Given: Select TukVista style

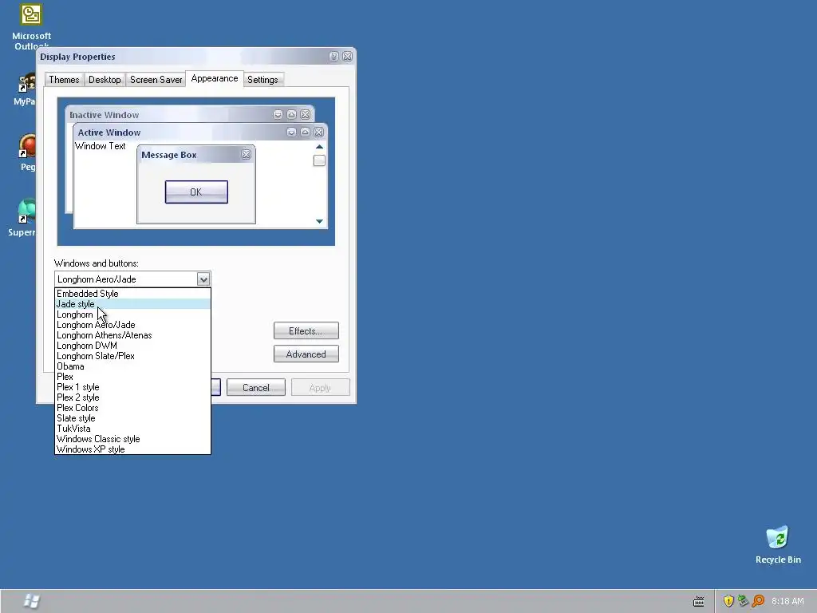Looking at the screenshot, I should point(132,429).
